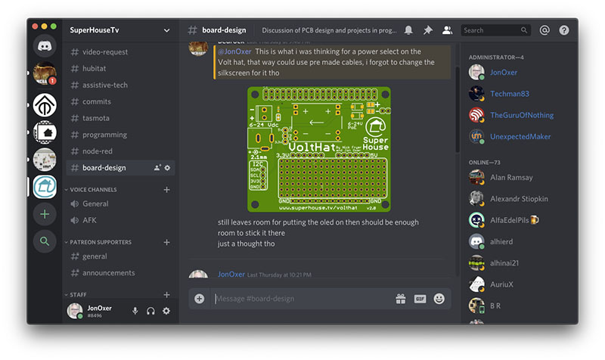Select server icon with red notification badge
Screen dimensions: 605x360
click(45, 73)
